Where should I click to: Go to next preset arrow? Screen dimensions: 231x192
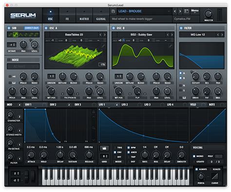(x=180, y=11)
